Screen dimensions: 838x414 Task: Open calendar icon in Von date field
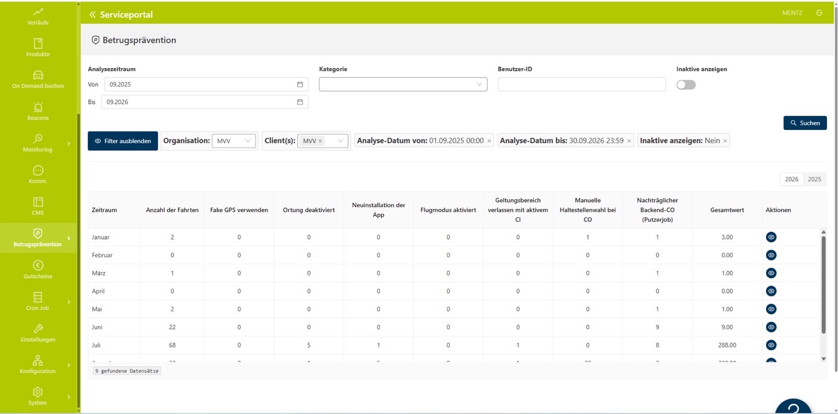[x=300, y=84]
